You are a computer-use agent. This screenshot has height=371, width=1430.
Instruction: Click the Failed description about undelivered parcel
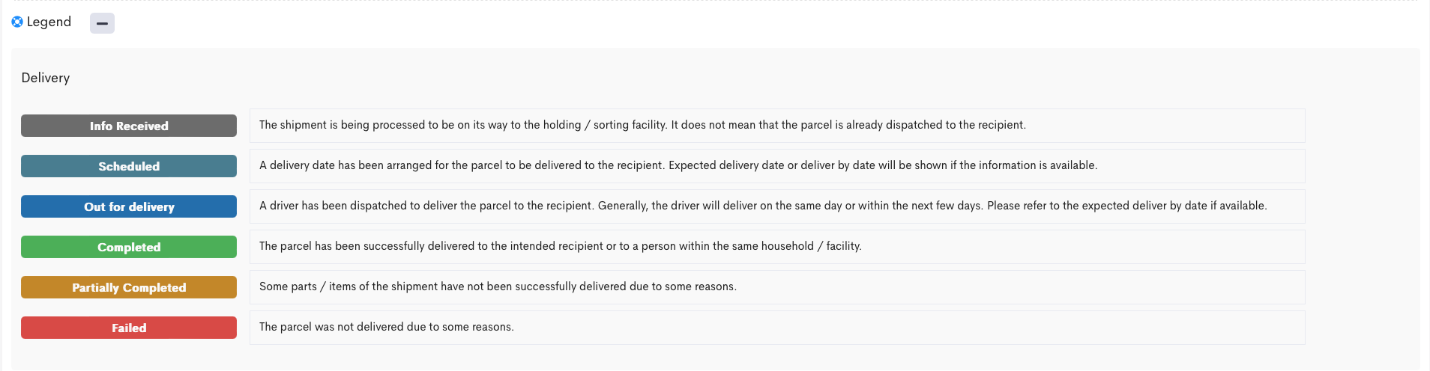coord(777,328)
